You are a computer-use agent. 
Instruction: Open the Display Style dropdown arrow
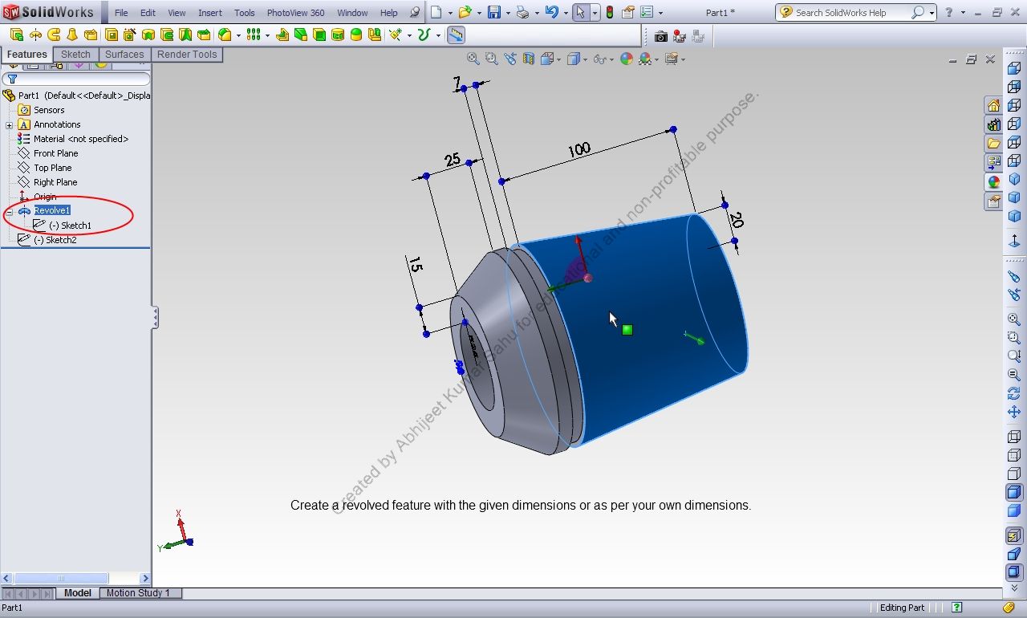585,59
